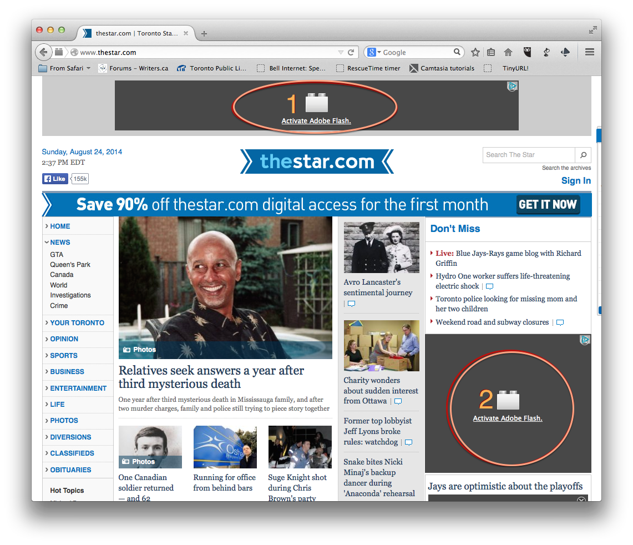Open the smiling man main photo
This screenshot has height=545, width=633.
(x=225, y=287)
